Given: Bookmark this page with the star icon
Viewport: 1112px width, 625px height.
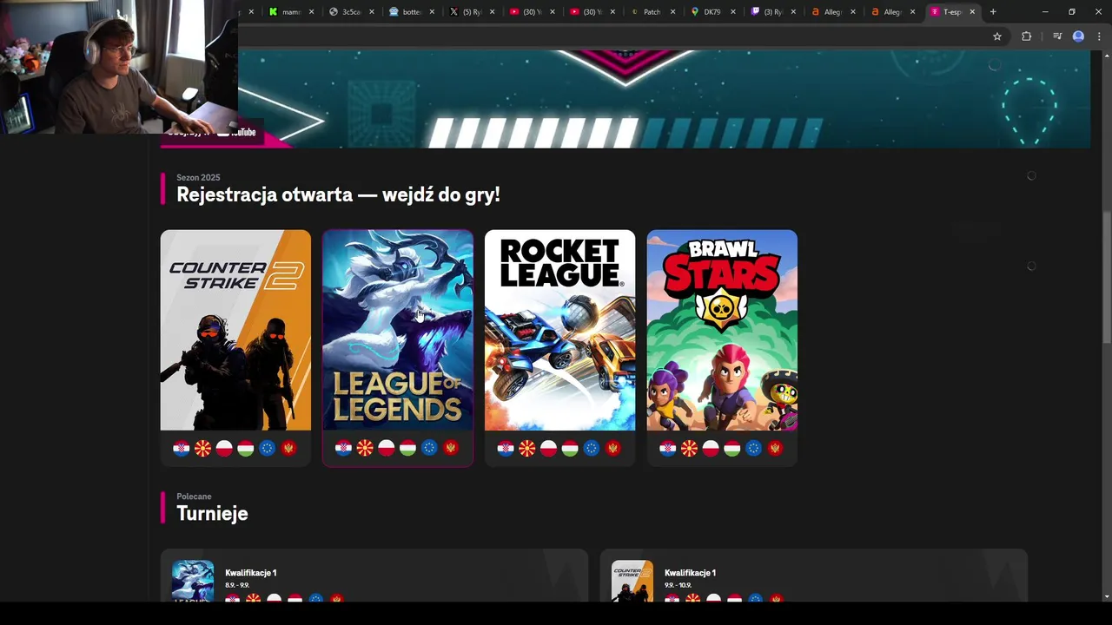Looking at the screenshot, I should click(x=997, y=36).
